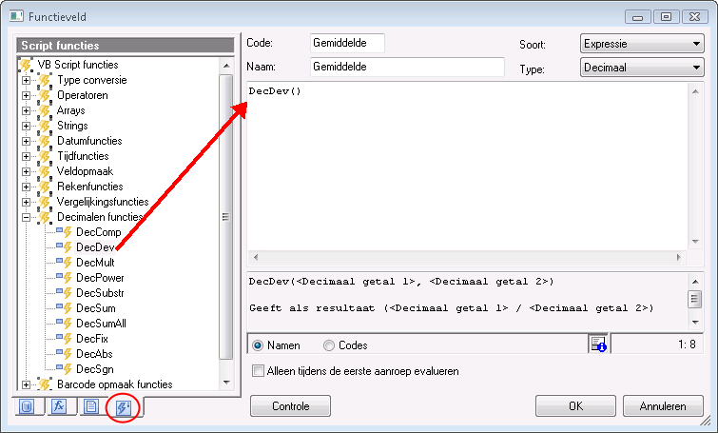Open the database fields tab icon

(27, 406)
